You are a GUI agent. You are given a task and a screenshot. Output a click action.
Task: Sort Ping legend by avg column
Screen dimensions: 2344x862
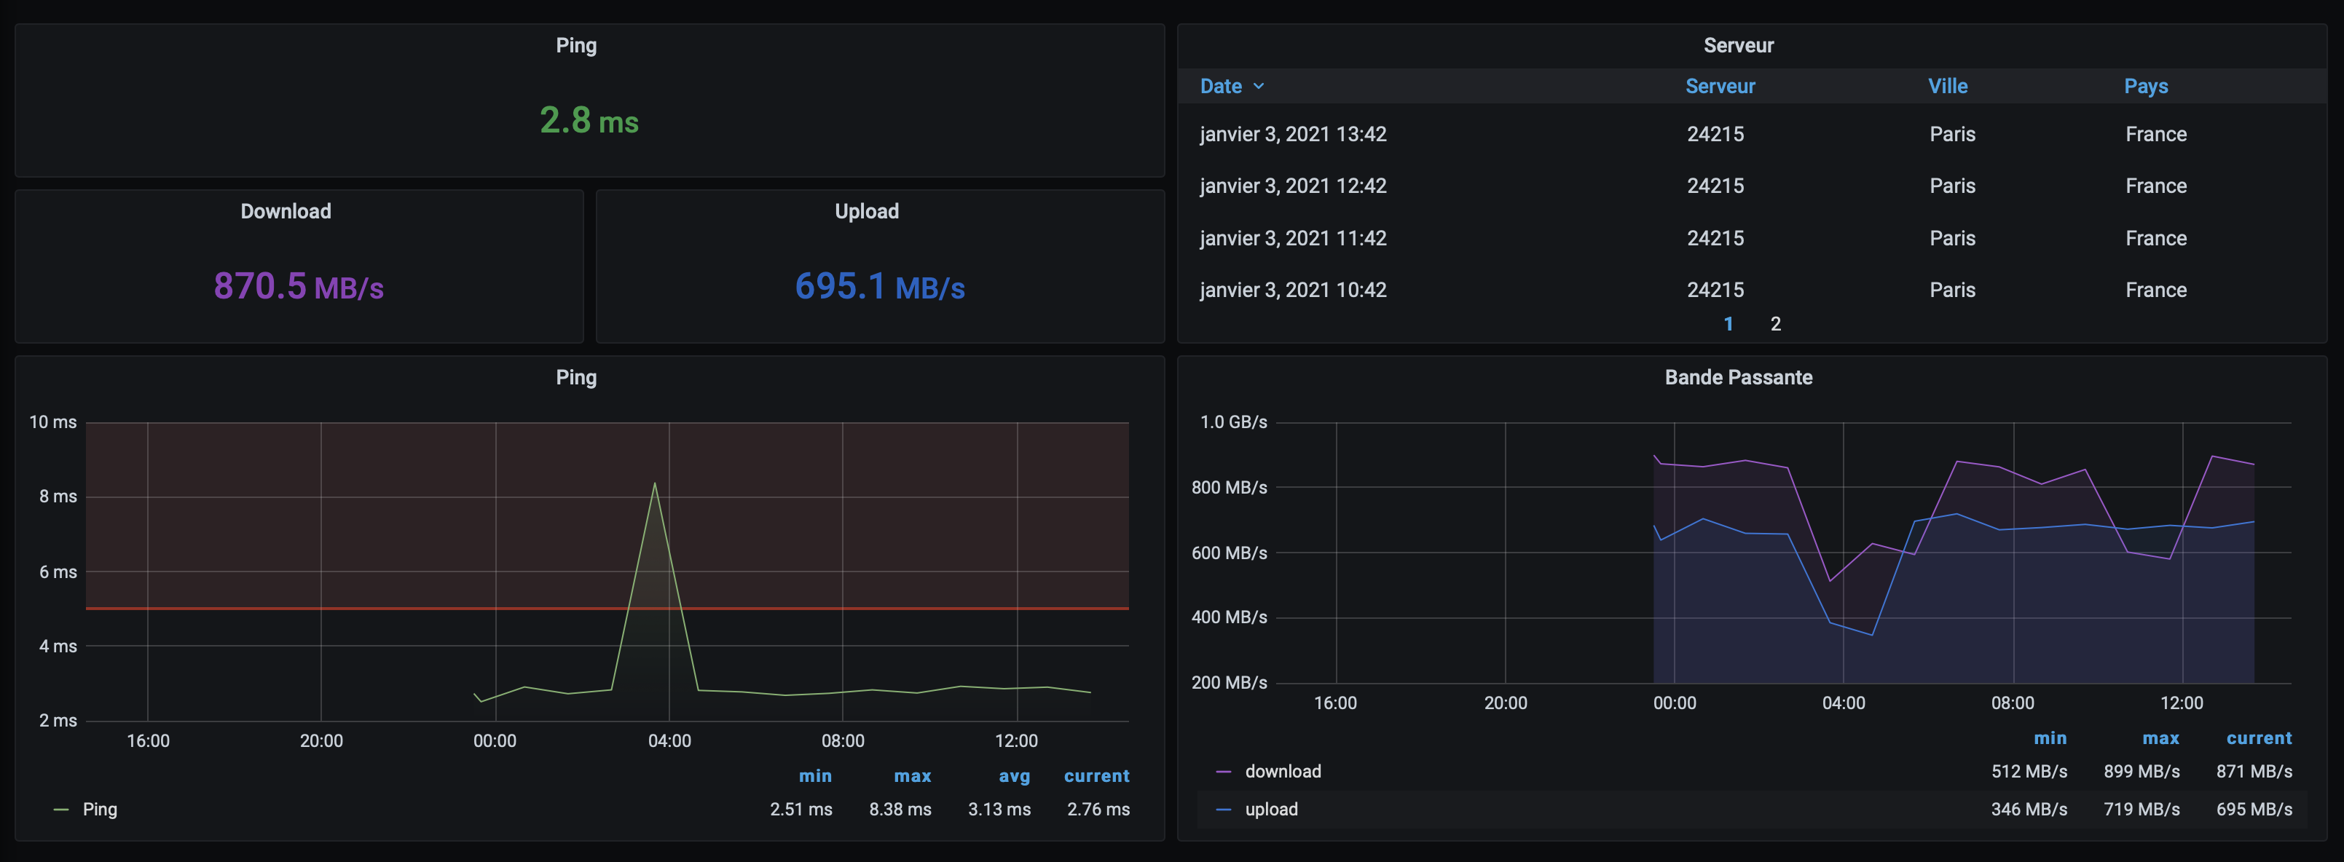tap(1014, 775)
